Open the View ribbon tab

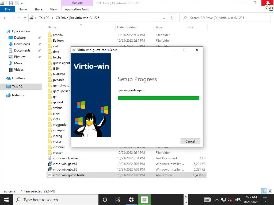click(53, 9)
